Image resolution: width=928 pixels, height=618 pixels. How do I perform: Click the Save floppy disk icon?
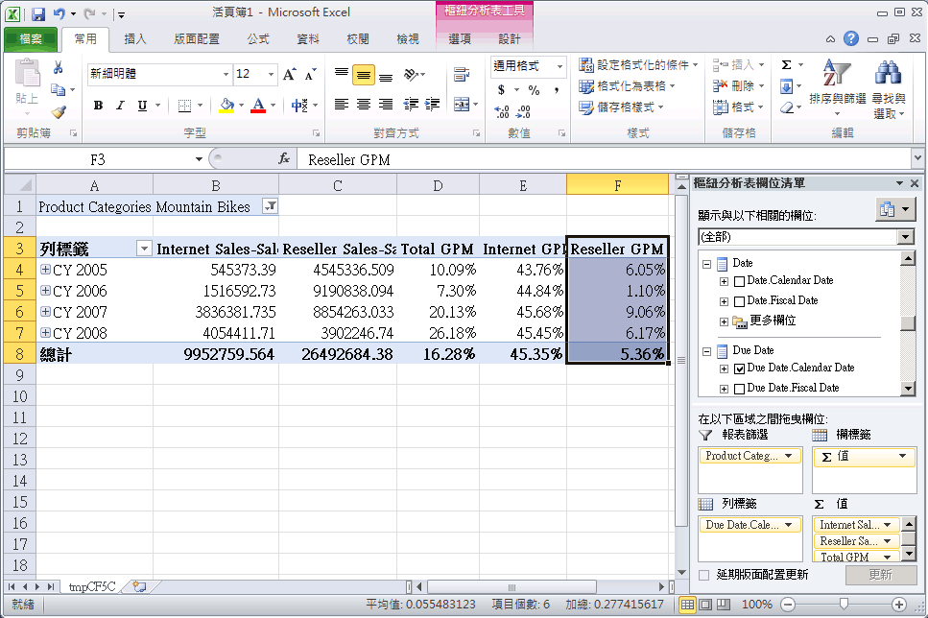(38, 13)
